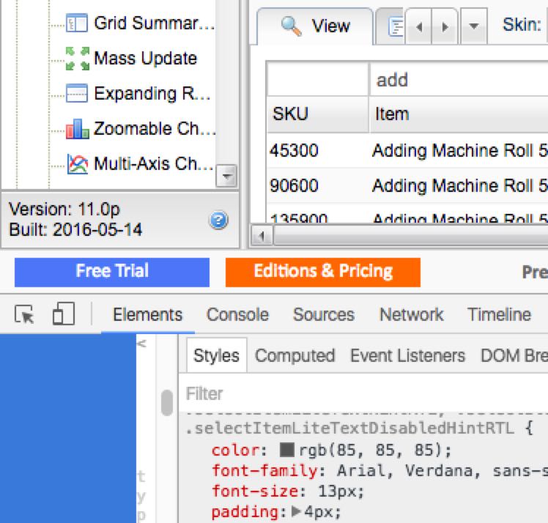548x523 pixels.
Task: Open the tab picker dropdown arrow
Action: (474, 27)
